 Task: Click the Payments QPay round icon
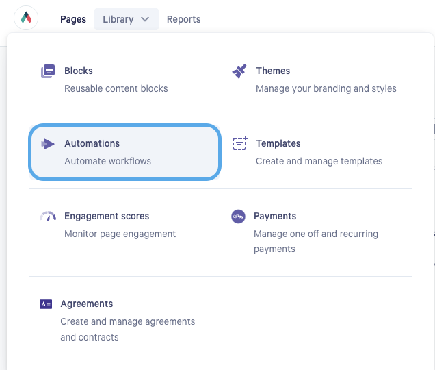(x=238, y=217)
